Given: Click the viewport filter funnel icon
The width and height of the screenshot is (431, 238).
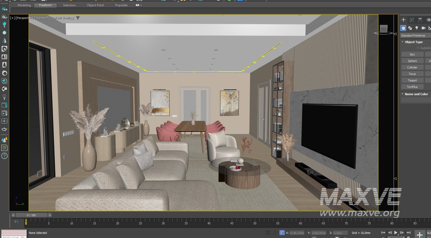Looking at the screenshot, I should coord(78,18).
